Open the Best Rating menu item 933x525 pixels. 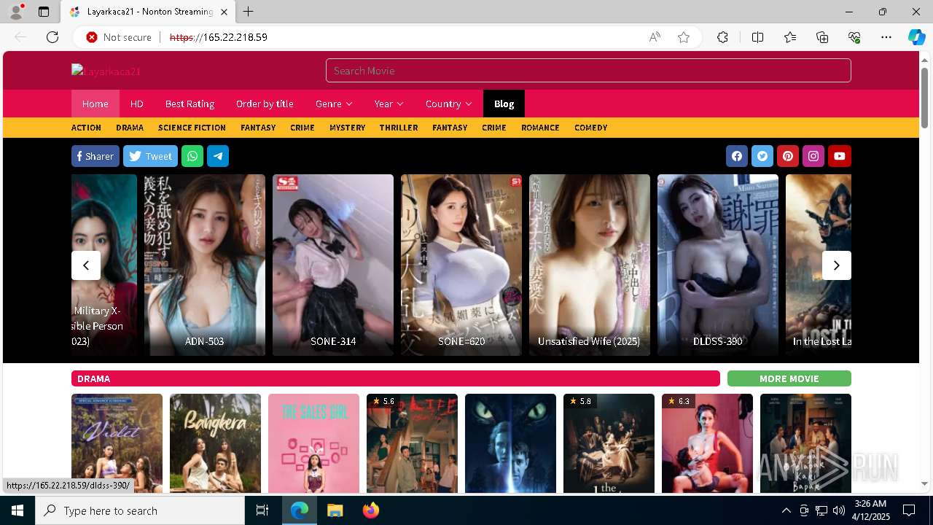click(190, 104)
